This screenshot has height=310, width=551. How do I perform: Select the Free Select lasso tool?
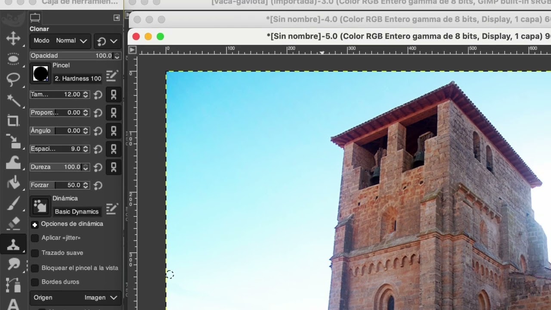pyautogui.click(x=13, y=79)
